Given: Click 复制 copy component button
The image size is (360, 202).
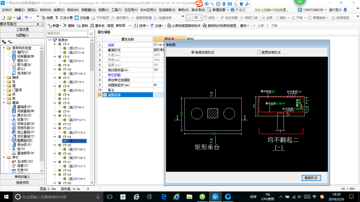Looking at the screenshot, I should click(82, 26).
